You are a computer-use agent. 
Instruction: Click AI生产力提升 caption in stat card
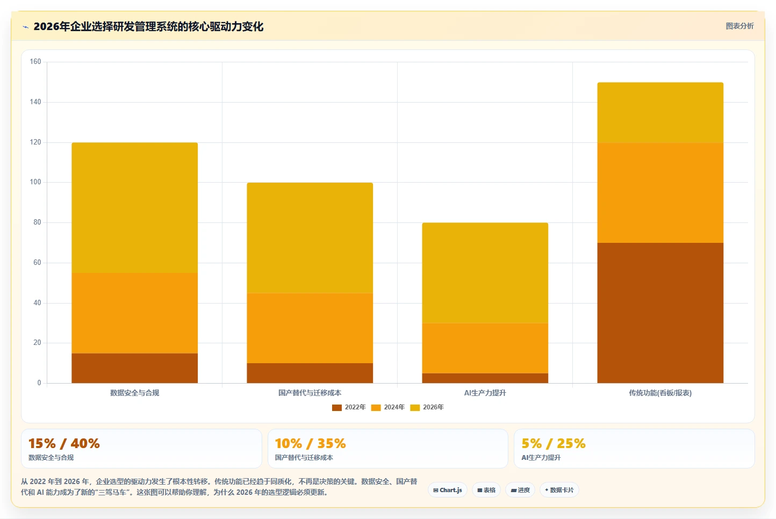(x=541, y=458)
